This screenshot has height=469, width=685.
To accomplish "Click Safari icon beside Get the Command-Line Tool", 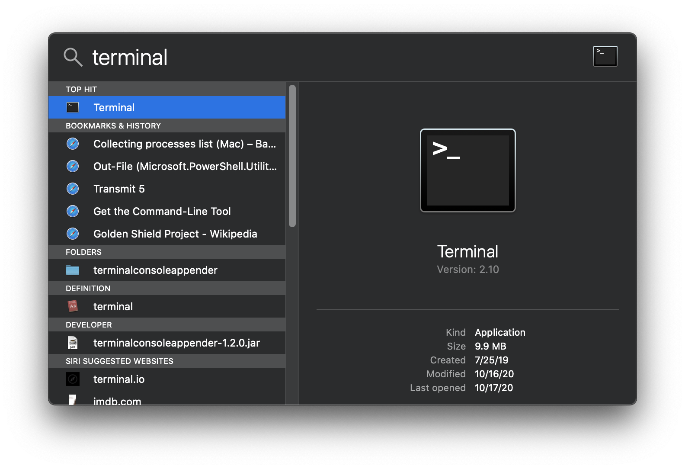I will coord(73,211).
